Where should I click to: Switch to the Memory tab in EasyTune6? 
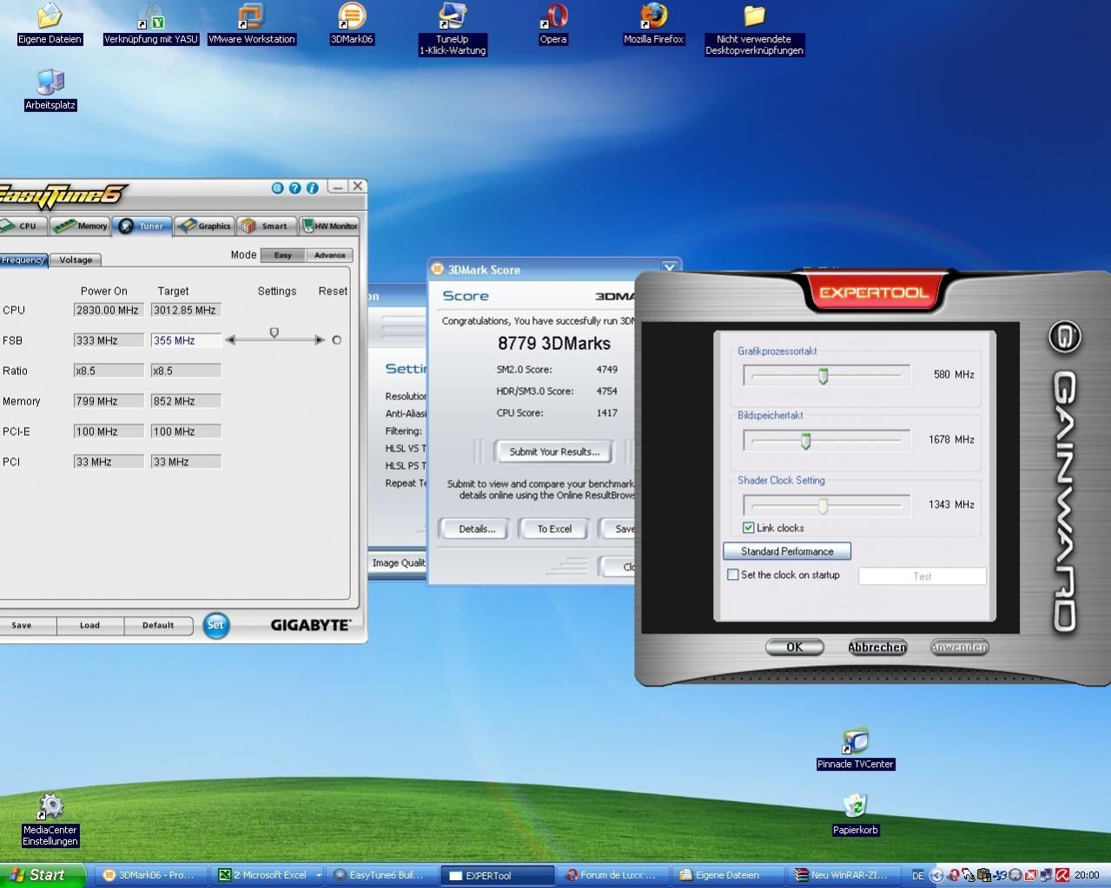pyautogui.click(x=80, y=226)
